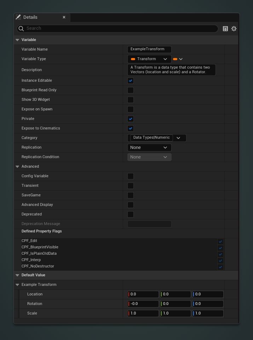Collapse the Advanced section
253x340 pixels.
(17, 166)
